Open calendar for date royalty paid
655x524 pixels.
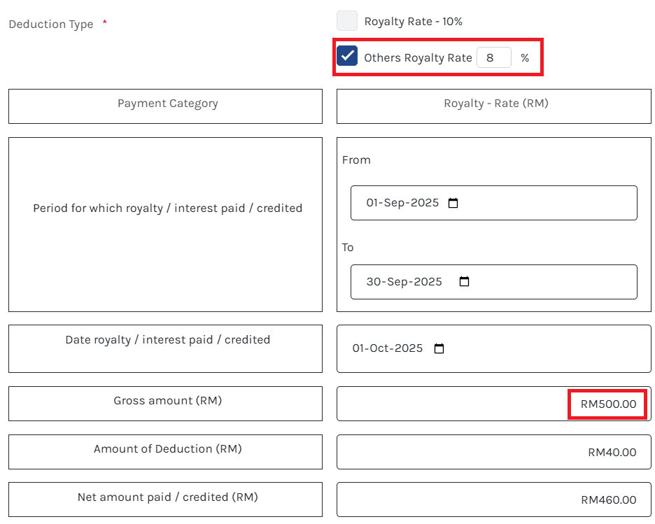(439, 348)
